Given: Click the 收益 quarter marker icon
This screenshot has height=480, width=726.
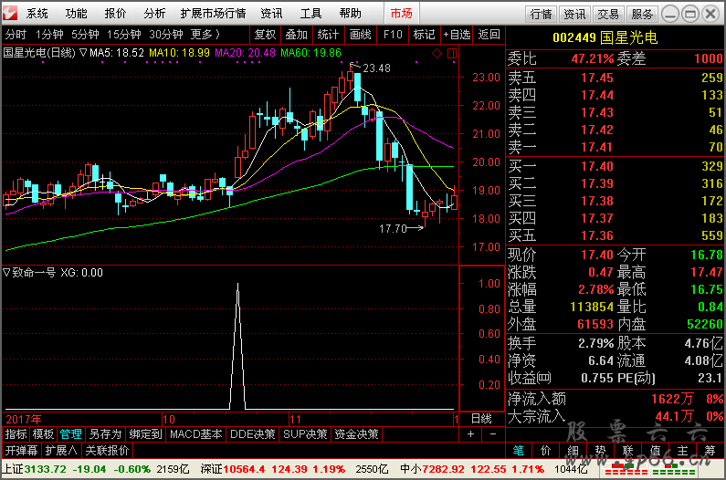Looking at the screenshot, I should (x=544, y=378).
